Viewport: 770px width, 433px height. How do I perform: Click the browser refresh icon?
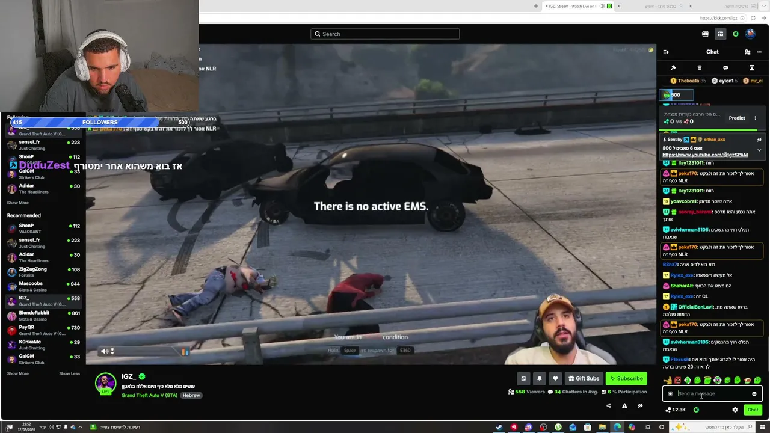(753, 18)
